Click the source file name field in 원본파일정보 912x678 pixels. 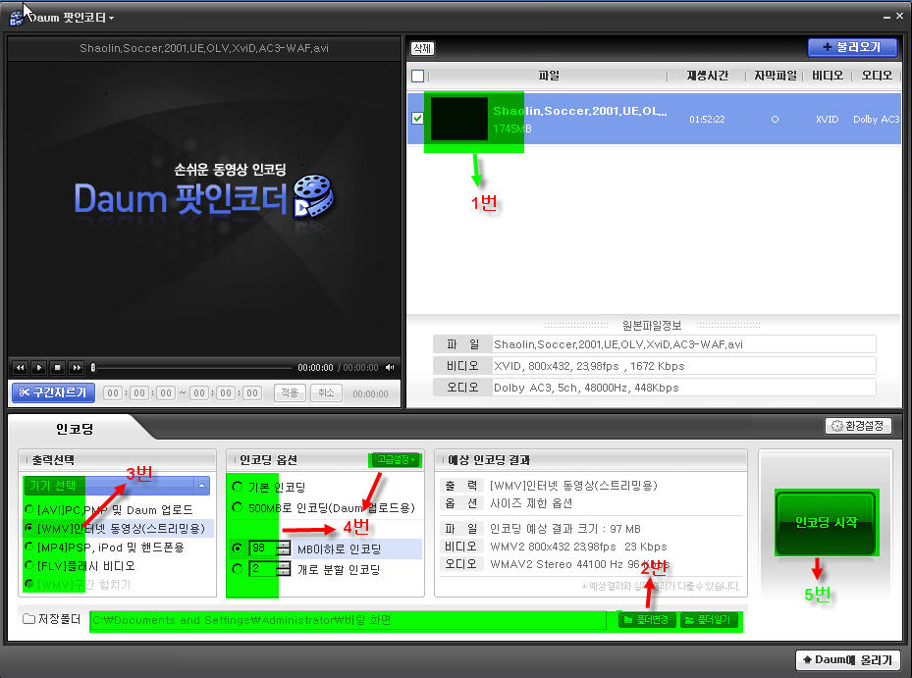(x=684, y=344)
